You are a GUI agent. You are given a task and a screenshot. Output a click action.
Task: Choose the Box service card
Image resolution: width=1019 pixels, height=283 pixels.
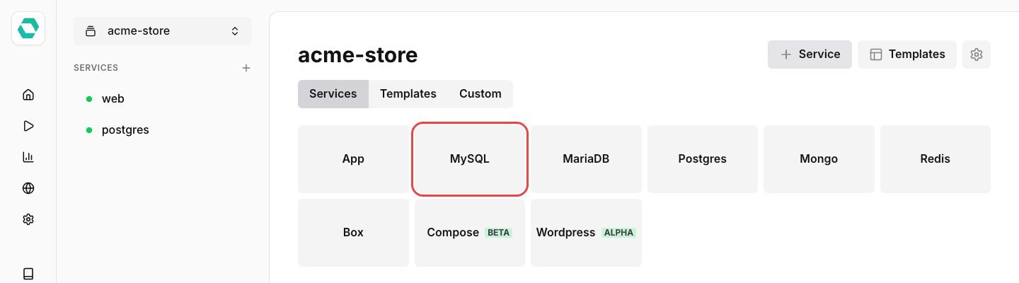[x=353, y=233]
